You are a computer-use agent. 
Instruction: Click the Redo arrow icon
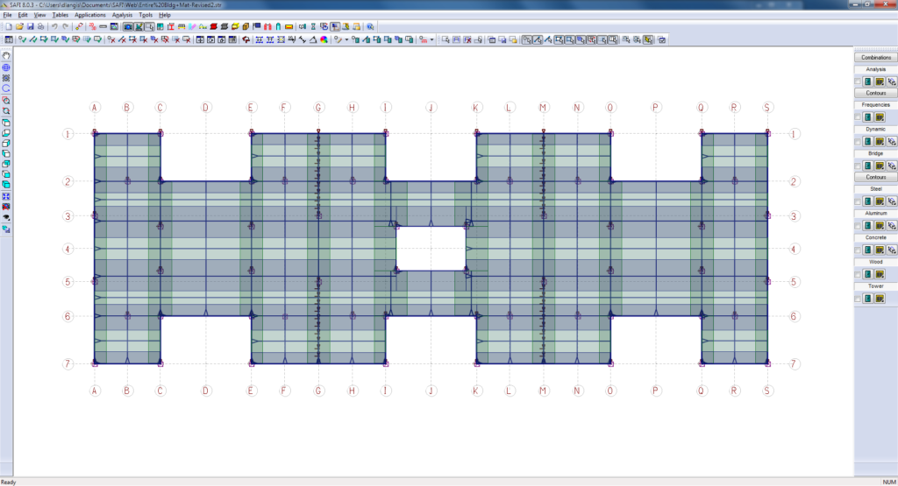pyautogui.click(x=65, y=26)
